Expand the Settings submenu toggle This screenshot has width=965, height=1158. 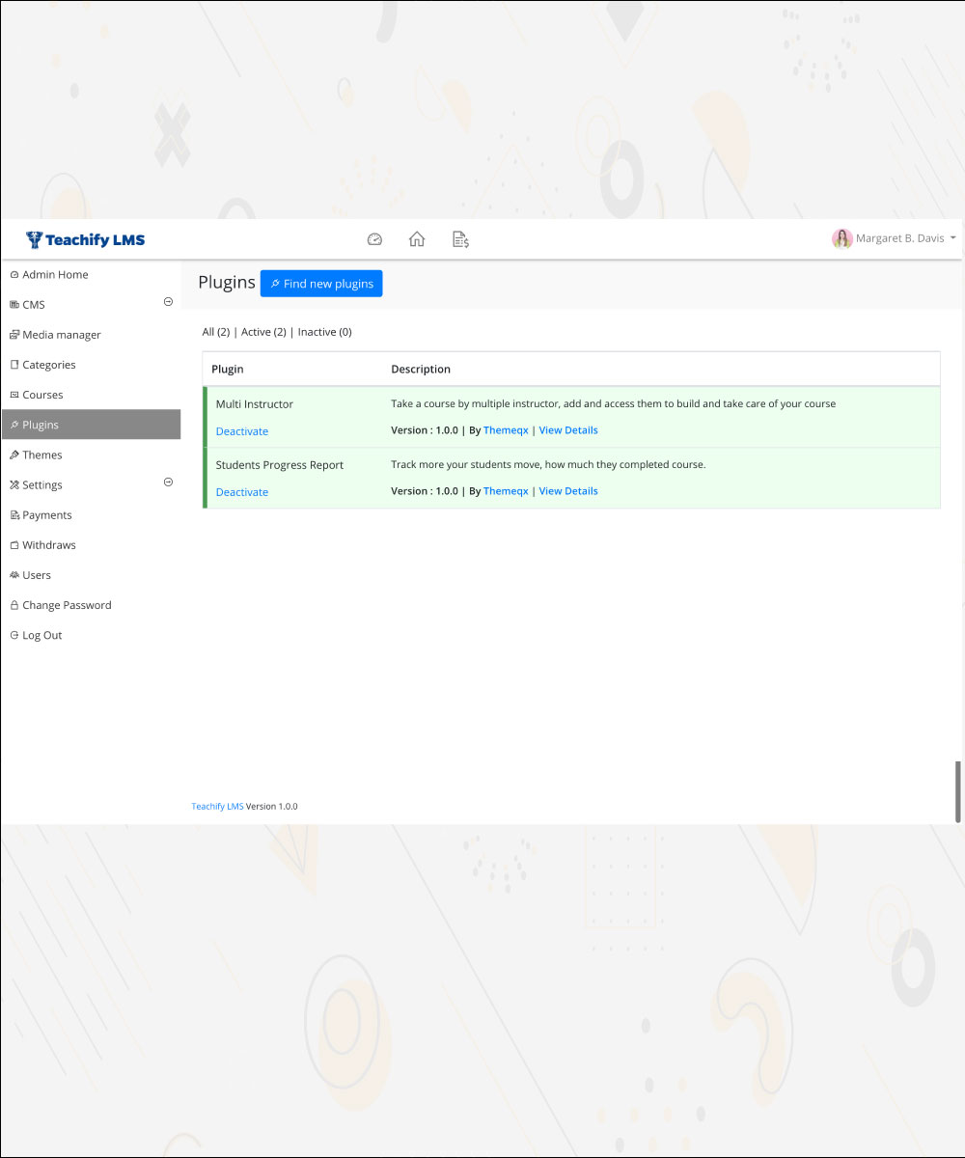click(x=168, y=482)
